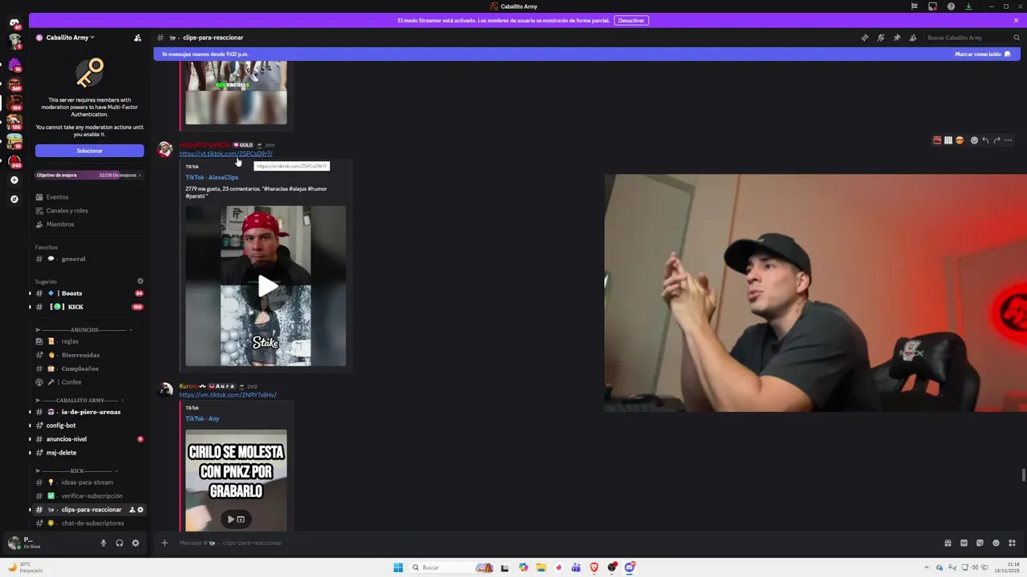Click add reaction smiley on hovered message
Viewport: 1027px width, 577px height.
pos(974,140)
